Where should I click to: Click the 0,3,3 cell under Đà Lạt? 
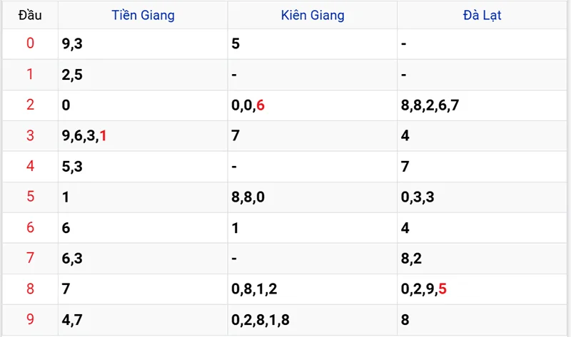click(x=482, y=197)
